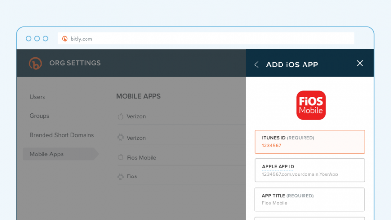Click the Apple icon beside first Verizon row
This screenshot has height=220, width=391.
pos(120,116)
